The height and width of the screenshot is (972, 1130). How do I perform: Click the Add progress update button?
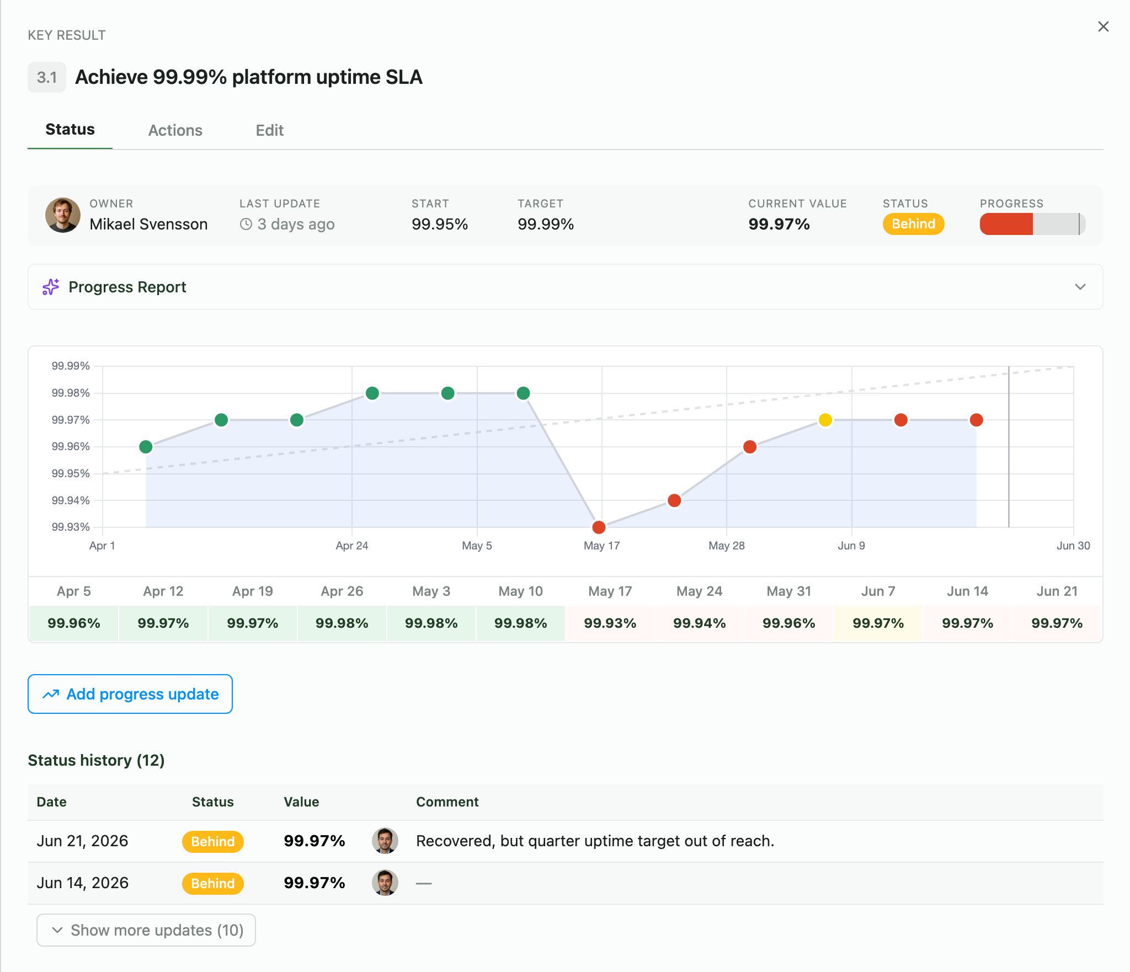tap(130, 694)
